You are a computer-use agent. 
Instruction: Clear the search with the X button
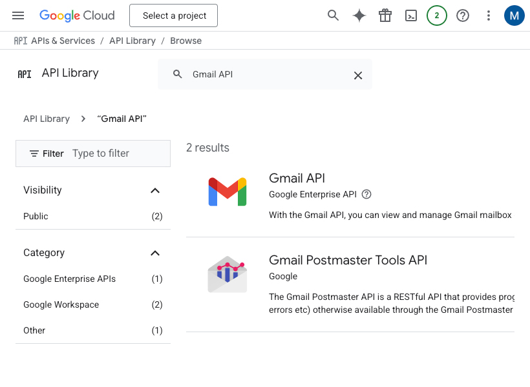click(358, 75)
